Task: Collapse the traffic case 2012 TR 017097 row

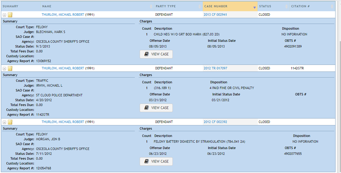Action: pos(4,68)
